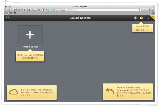
Task: Click the fifth Safari toolbar extension button
Action: click(x=29, y=10)
